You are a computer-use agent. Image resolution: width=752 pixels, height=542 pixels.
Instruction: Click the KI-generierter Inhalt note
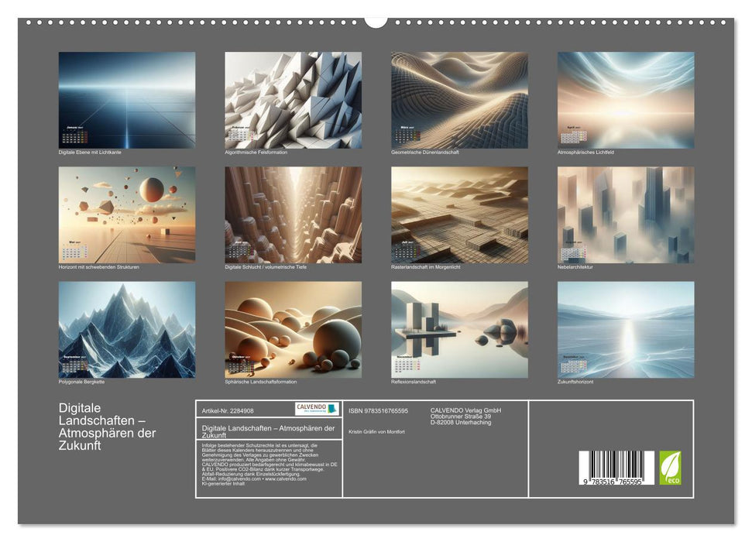224,483
